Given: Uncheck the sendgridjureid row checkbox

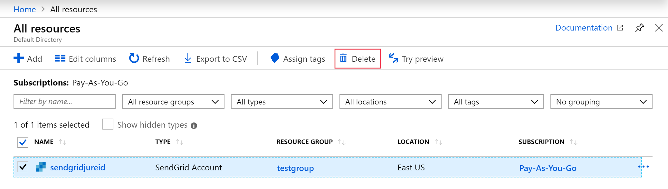Looking at the screenshot, I should [23, 167].
